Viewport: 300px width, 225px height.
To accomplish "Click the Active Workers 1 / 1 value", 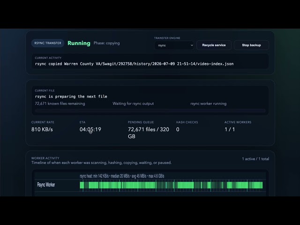I will (x=230, y=129).
